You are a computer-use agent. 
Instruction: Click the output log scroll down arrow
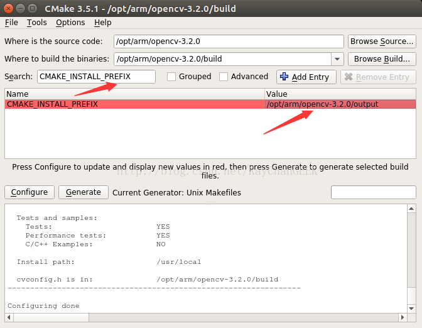coord(411,309)
